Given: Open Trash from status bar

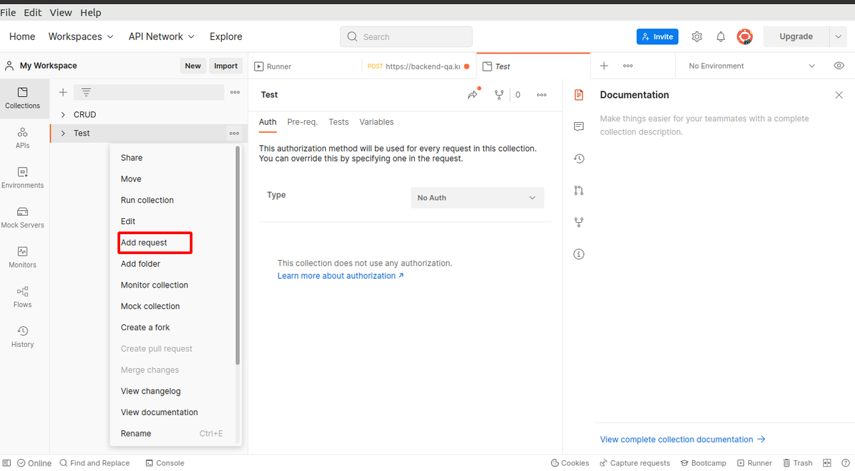Looking at the screenshot, I should [798, 463].
